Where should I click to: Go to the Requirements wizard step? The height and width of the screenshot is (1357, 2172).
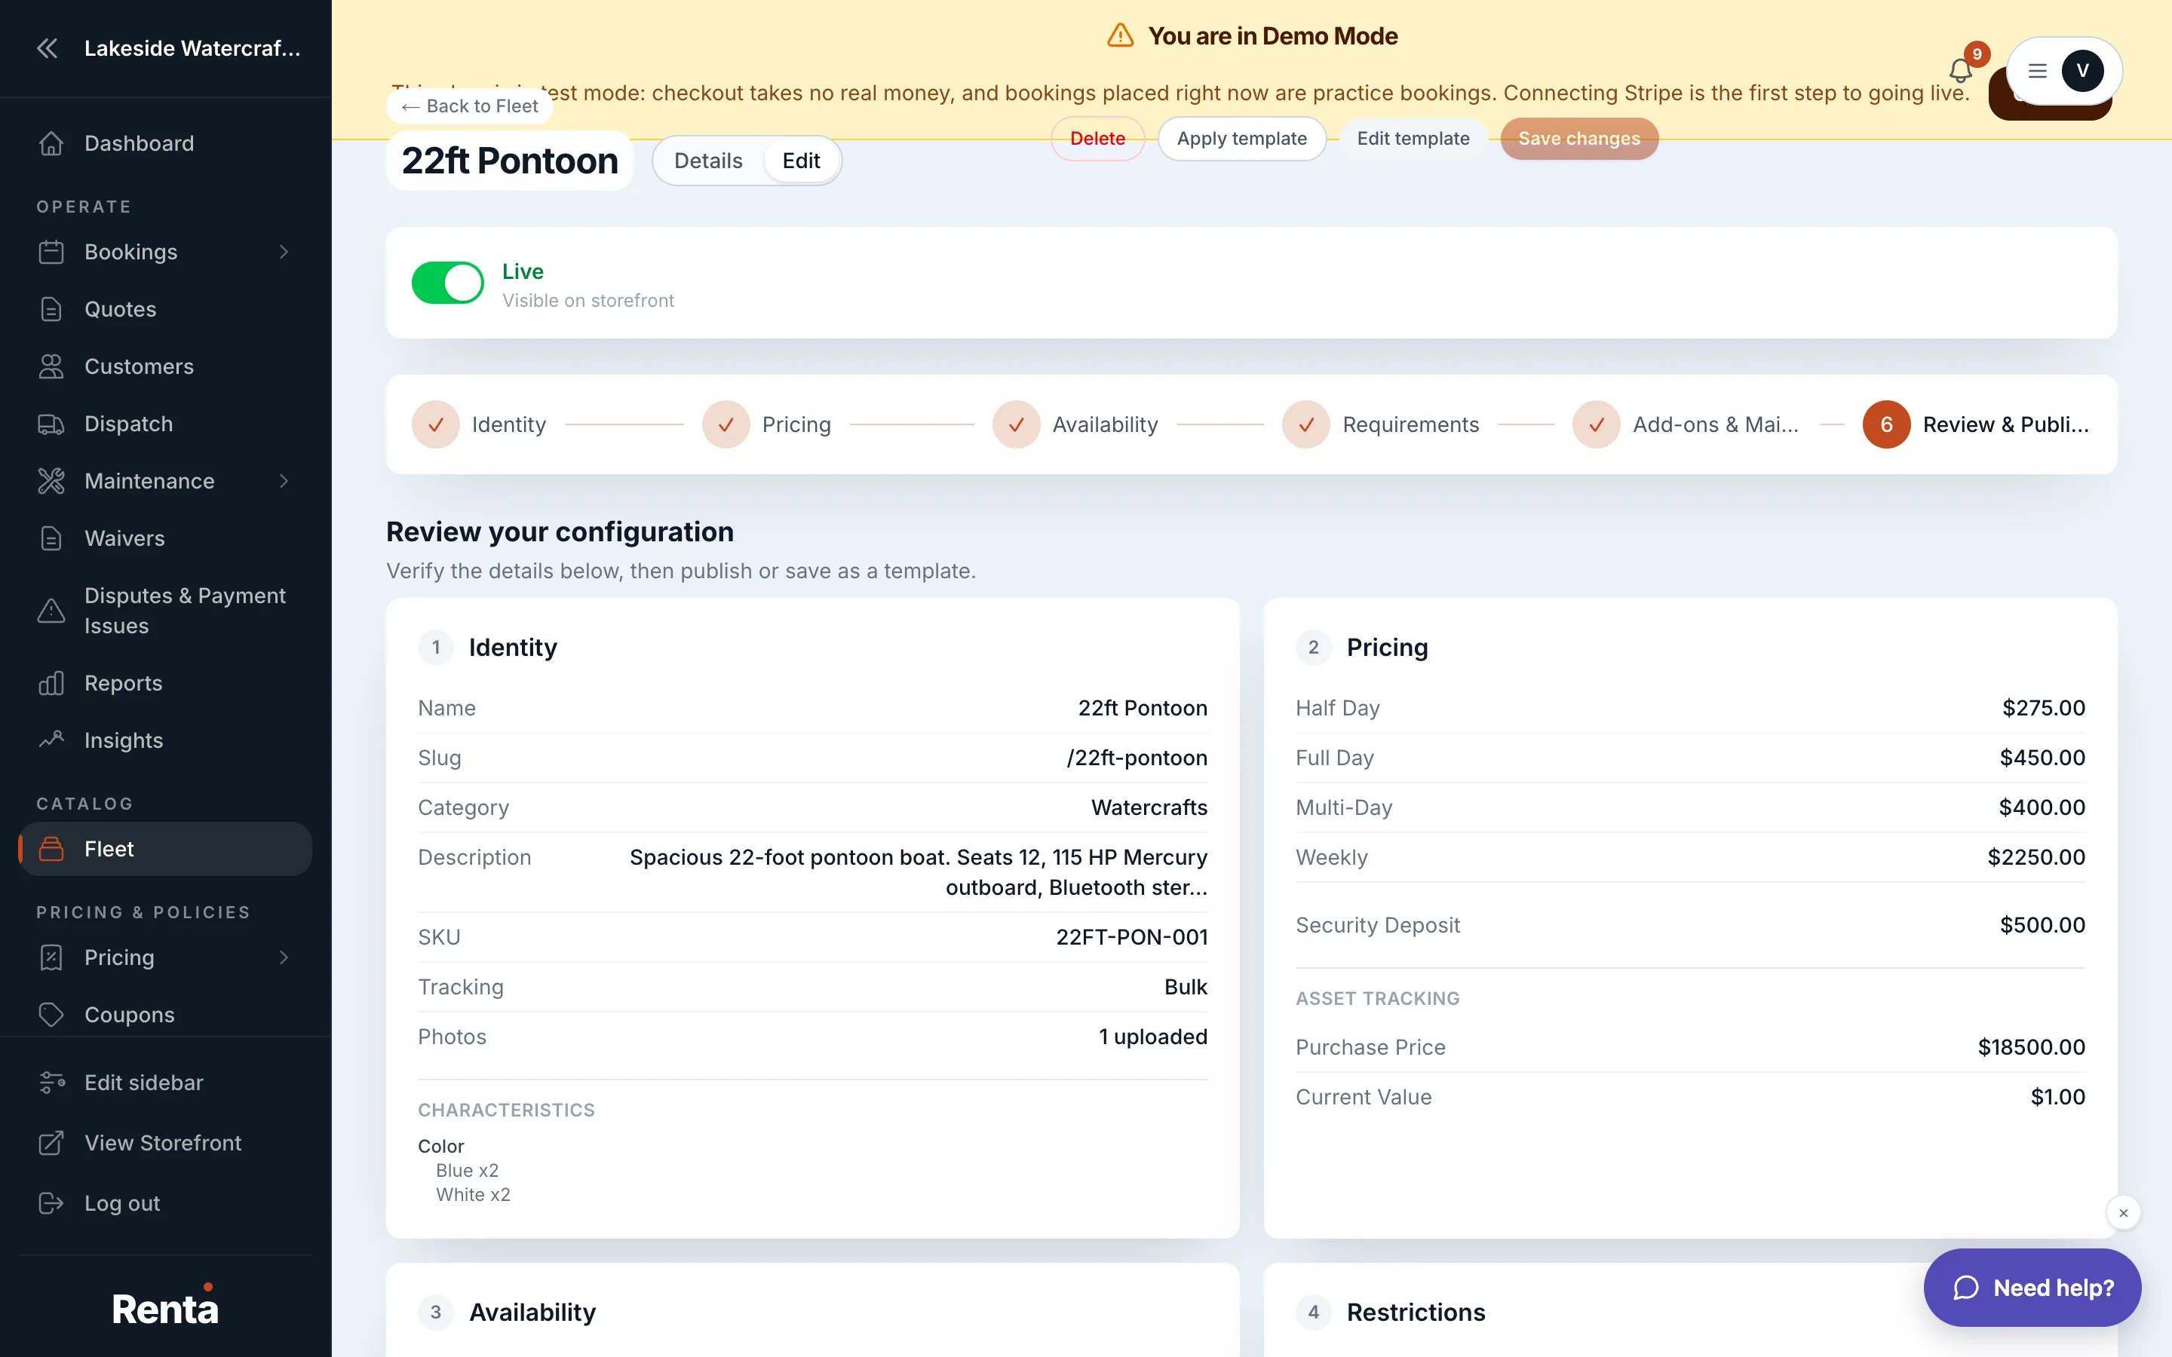(x=1380, y=424)
